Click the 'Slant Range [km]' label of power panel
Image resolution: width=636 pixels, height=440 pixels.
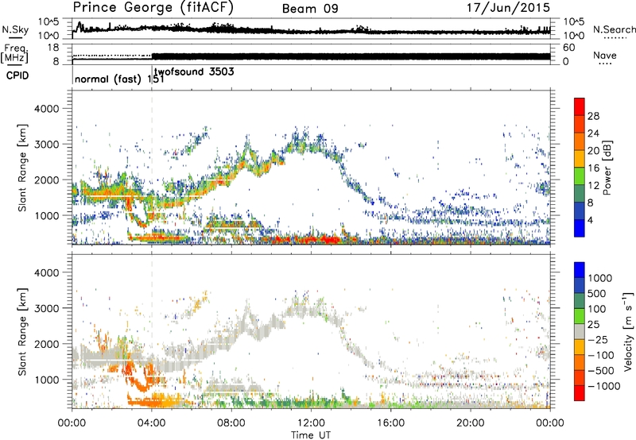22,168
